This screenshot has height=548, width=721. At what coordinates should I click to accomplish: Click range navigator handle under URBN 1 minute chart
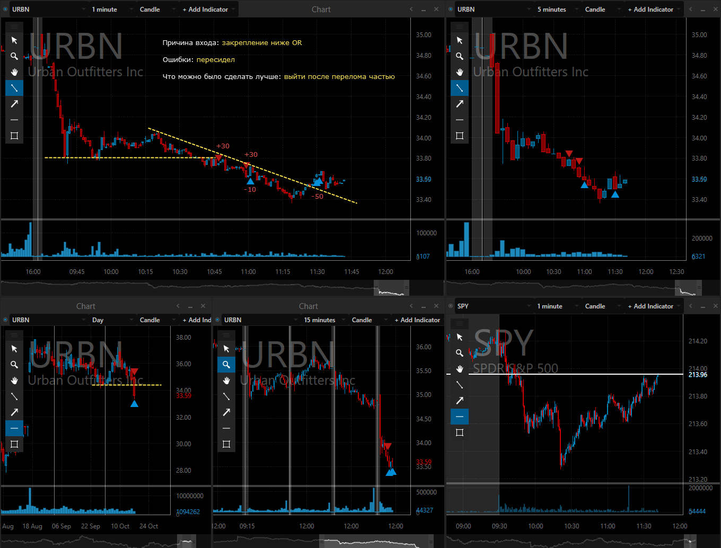[x=407, y=288]
